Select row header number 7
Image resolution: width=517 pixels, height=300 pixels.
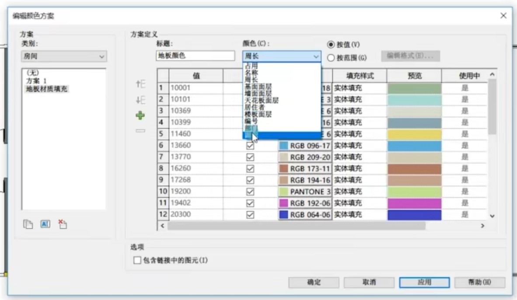pyautogui.click(x=163, y=157)
